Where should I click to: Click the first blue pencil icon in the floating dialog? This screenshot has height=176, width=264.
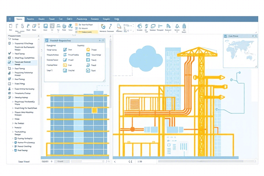(x=65, y=49)
